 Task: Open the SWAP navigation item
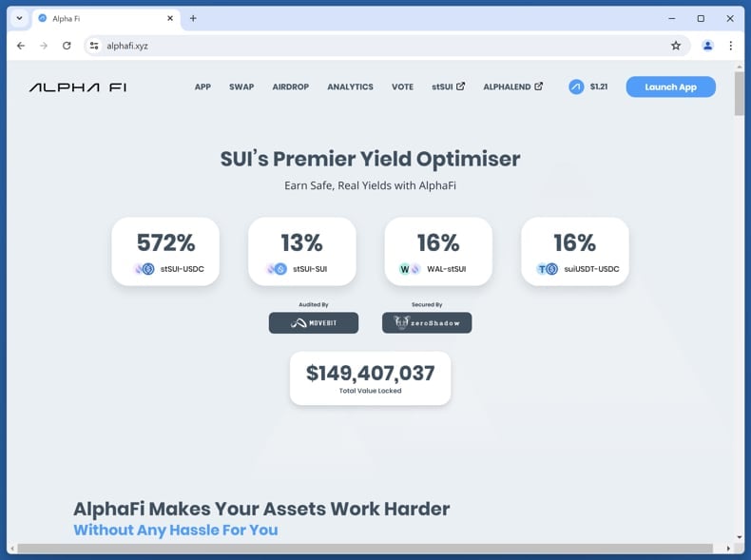pyautogui.click(x=241, y=87)
